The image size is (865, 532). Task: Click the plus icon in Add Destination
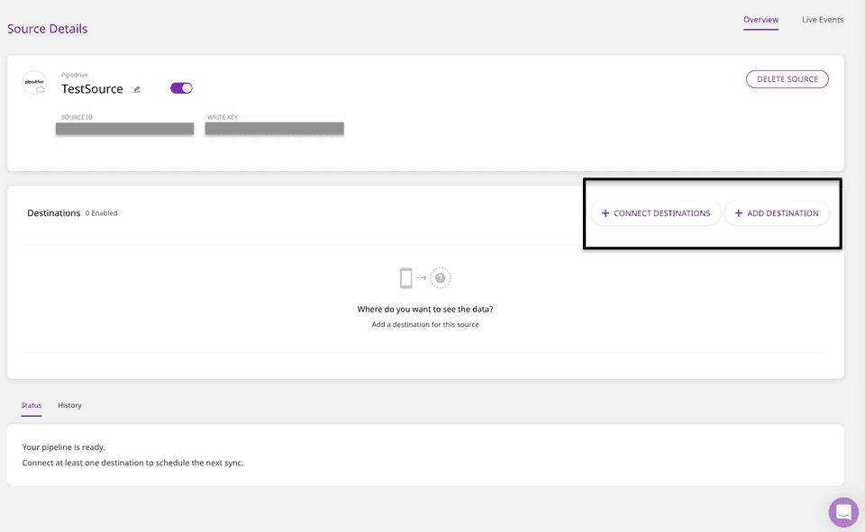(x=739, y=213)
